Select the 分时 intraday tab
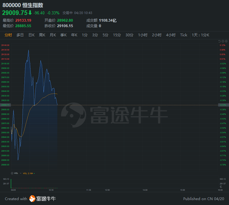Image resolution: width=229 pixels, height=205 pixels. pyautogui.click(x=8, y=35)
